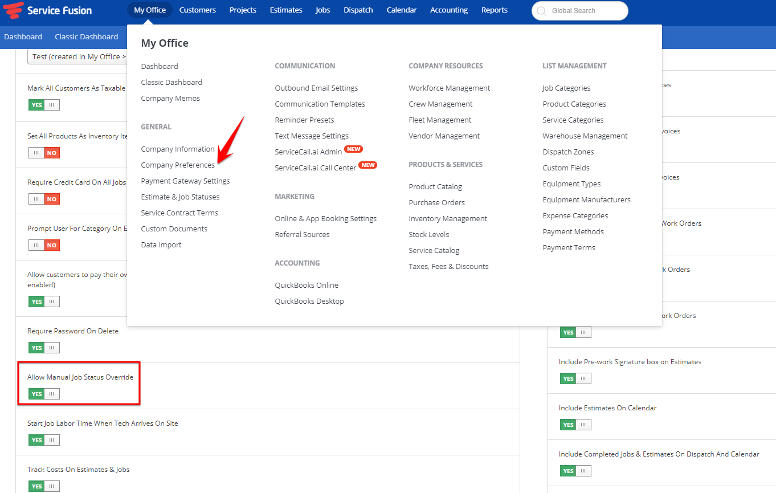
Task: Toggle Track Costs On Estimates & Jobs
Action: click(44, 486)
